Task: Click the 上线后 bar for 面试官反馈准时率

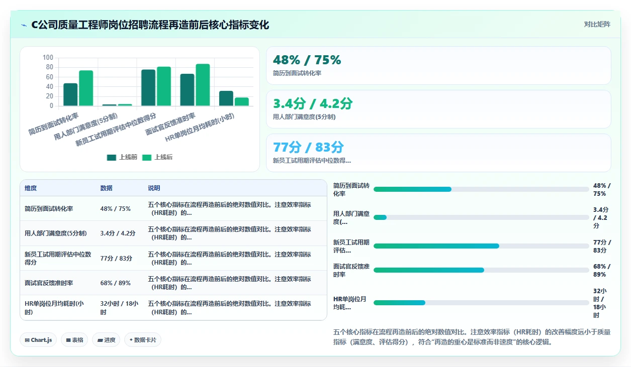Action: 203,85
